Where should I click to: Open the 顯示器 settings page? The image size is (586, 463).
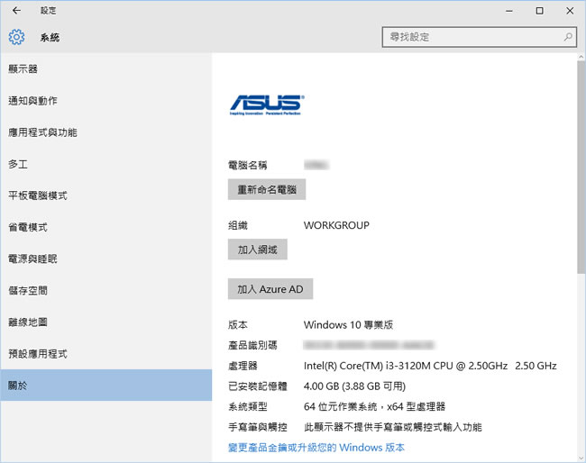pos(106,69)
